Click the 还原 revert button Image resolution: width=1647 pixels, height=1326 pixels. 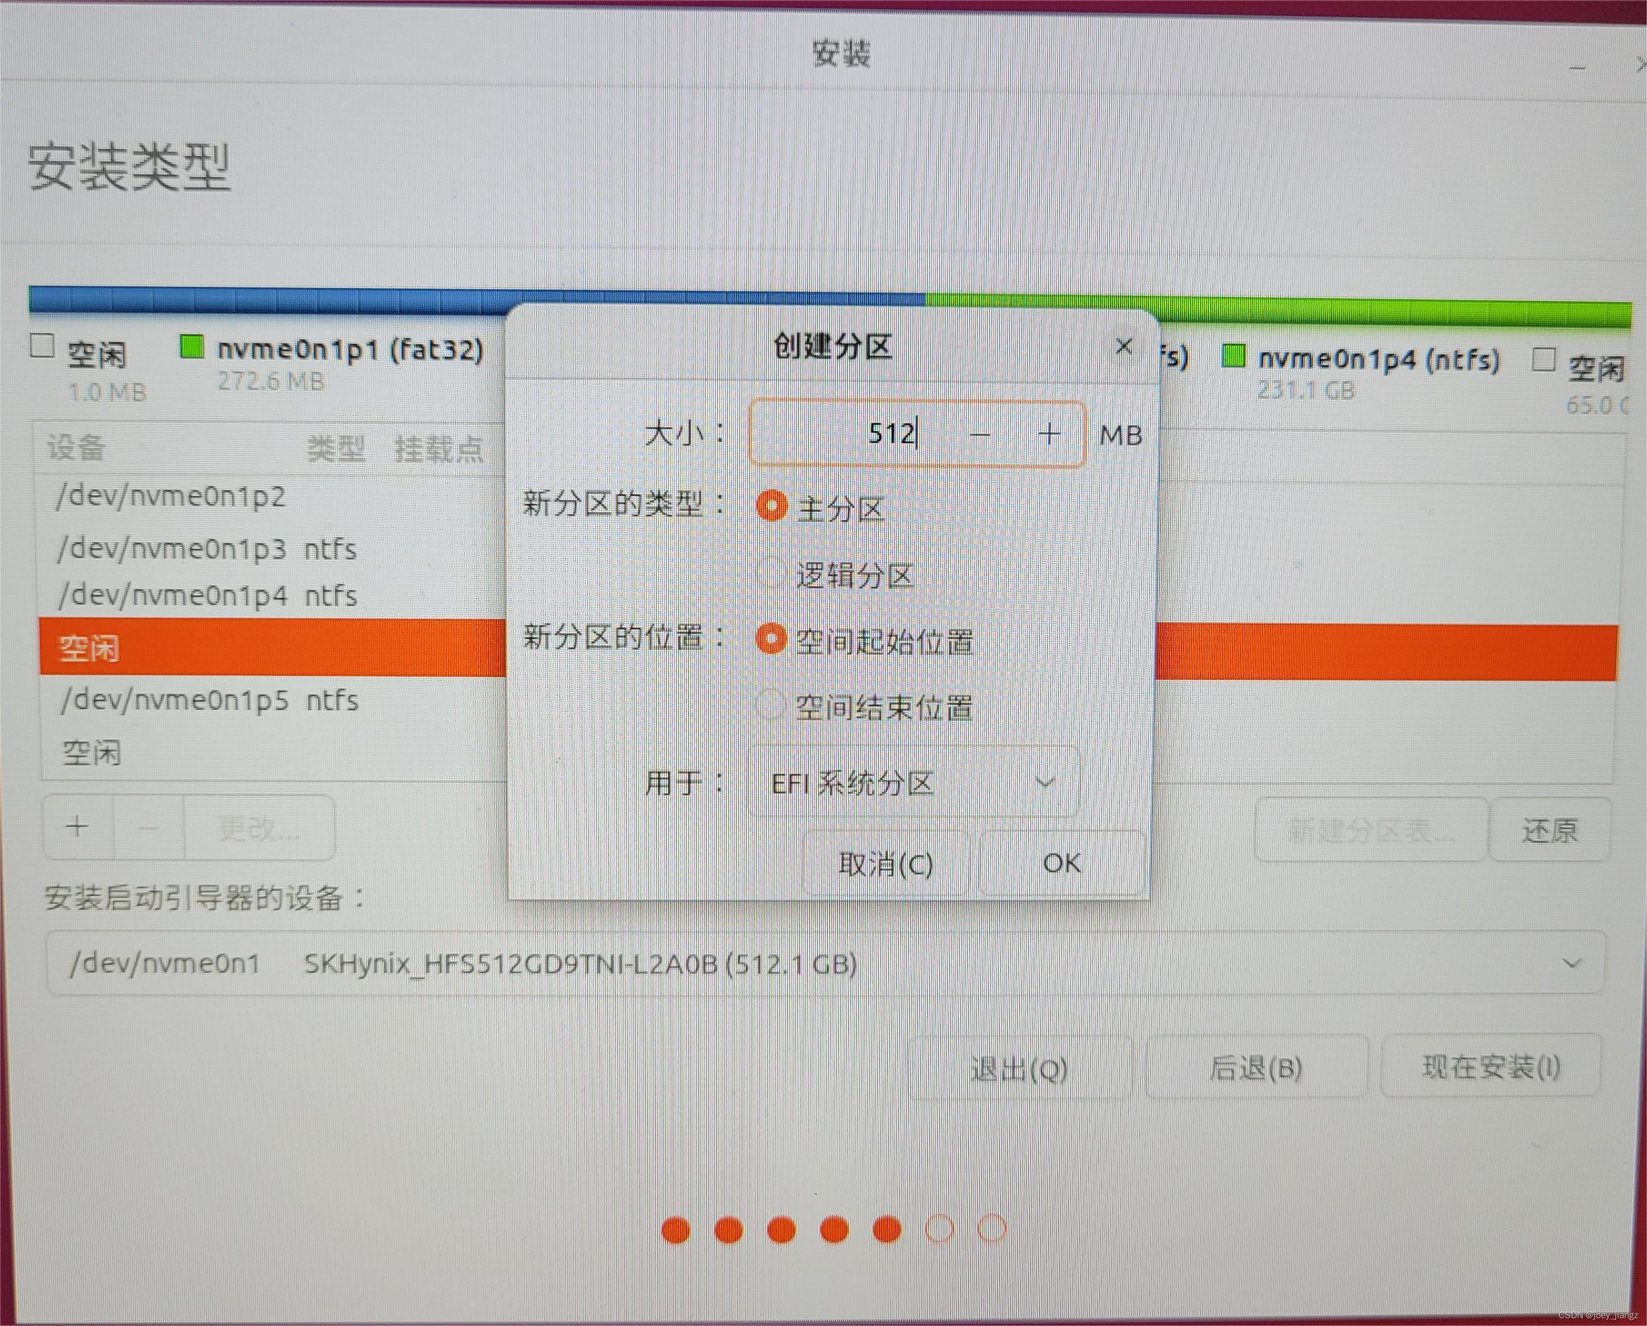click(1549, 830)
